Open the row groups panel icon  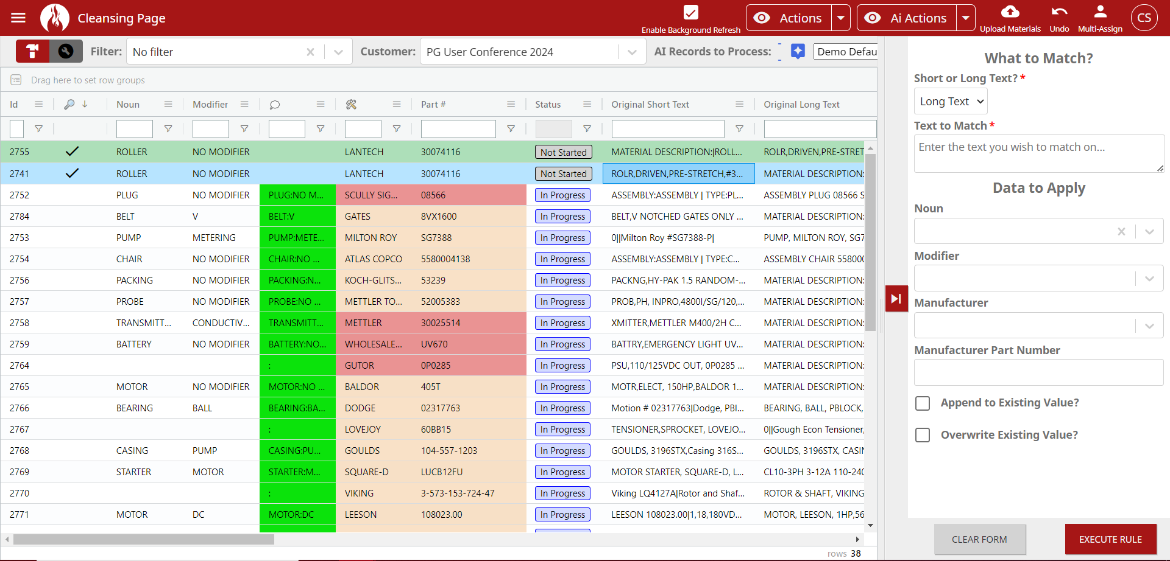tap(16, 80)
